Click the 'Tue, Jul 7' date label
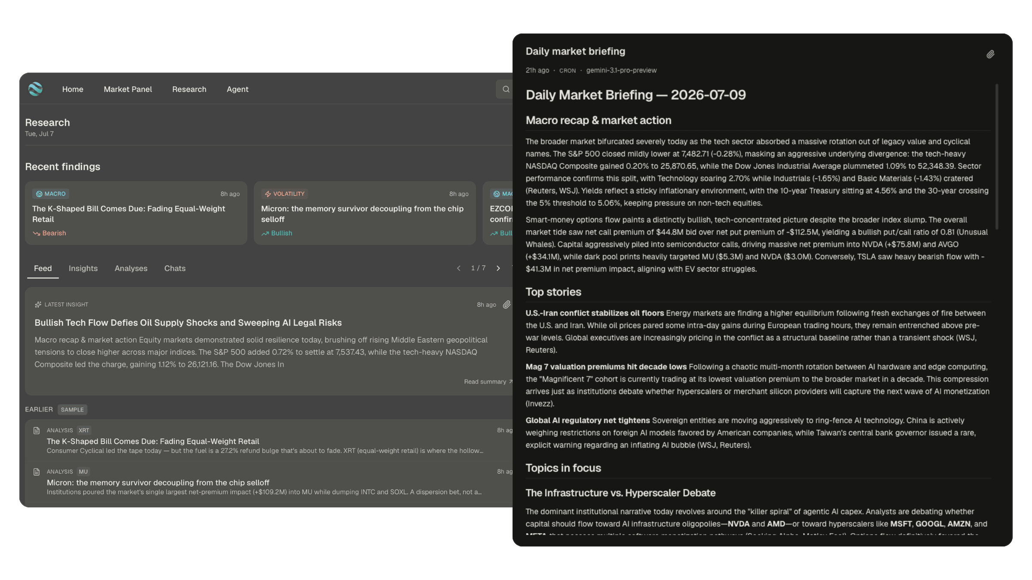The height and width of the screenshot is (580, 1032). coord(39,134)
